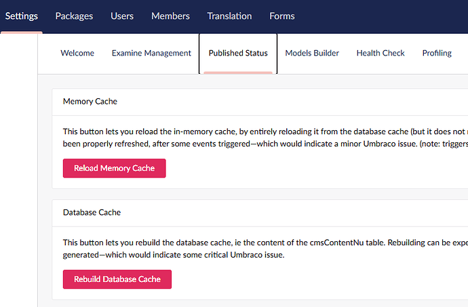The image size is (468, 307).
Task: Select the Welcome dashboard tab
Action: [x=77, y=53]
